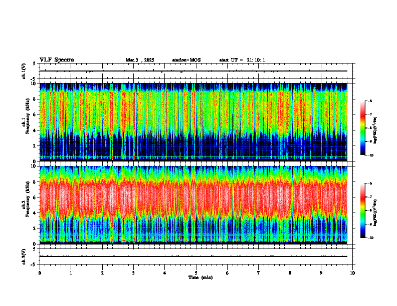Click the "ch.1(V)" axis label
This screenshot has height=306, width=397.
[24, 71]
